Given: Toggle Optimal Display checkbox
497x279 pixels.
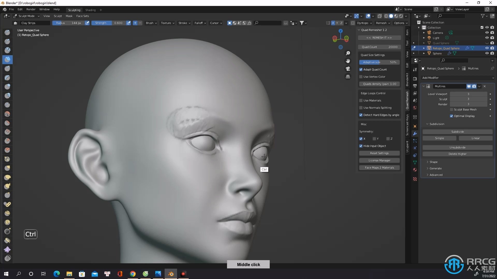Looking at the screenshot, I should click(451, 116).
